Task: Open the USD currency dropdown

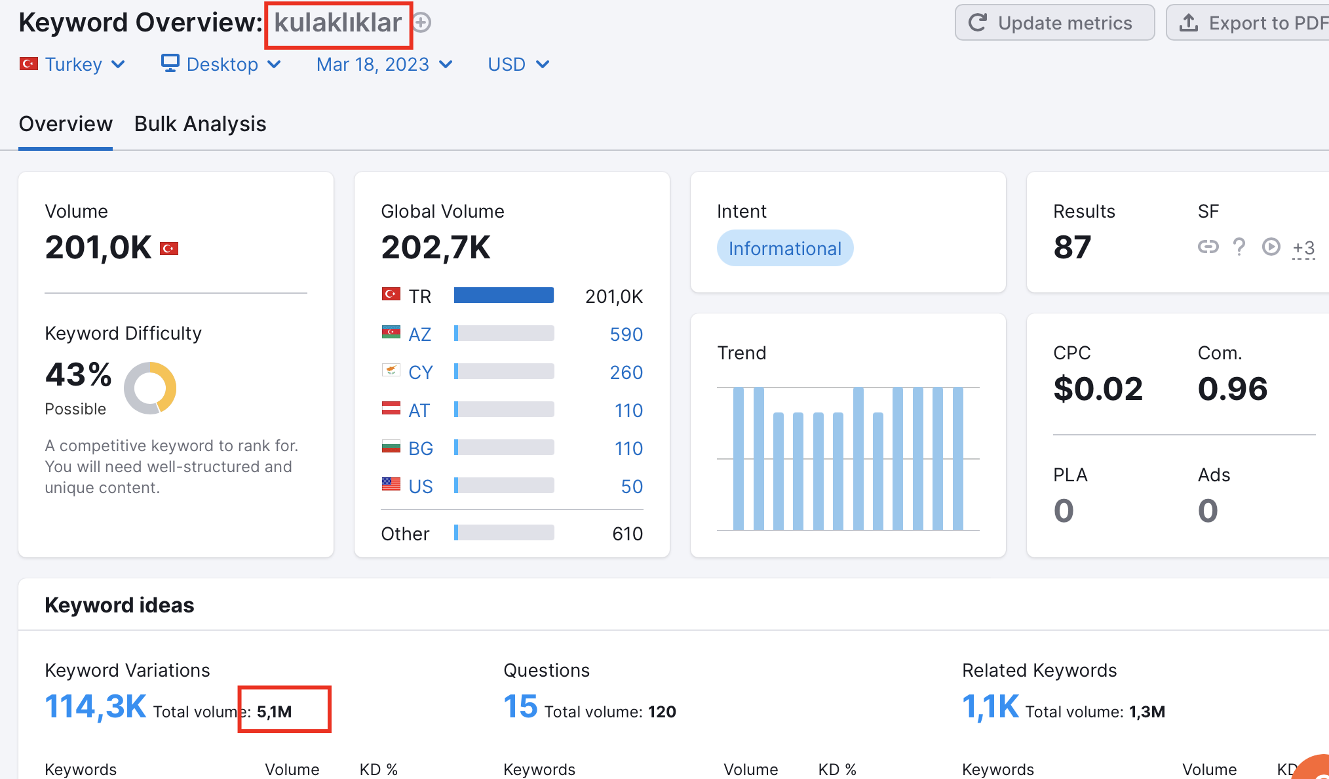Action: (x=518, y=64)
